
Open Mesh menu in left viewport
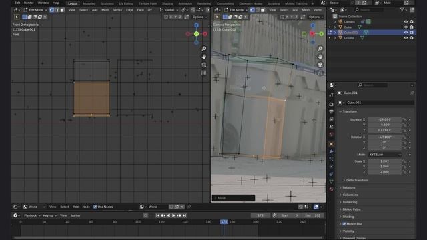(x=105, y=10)
